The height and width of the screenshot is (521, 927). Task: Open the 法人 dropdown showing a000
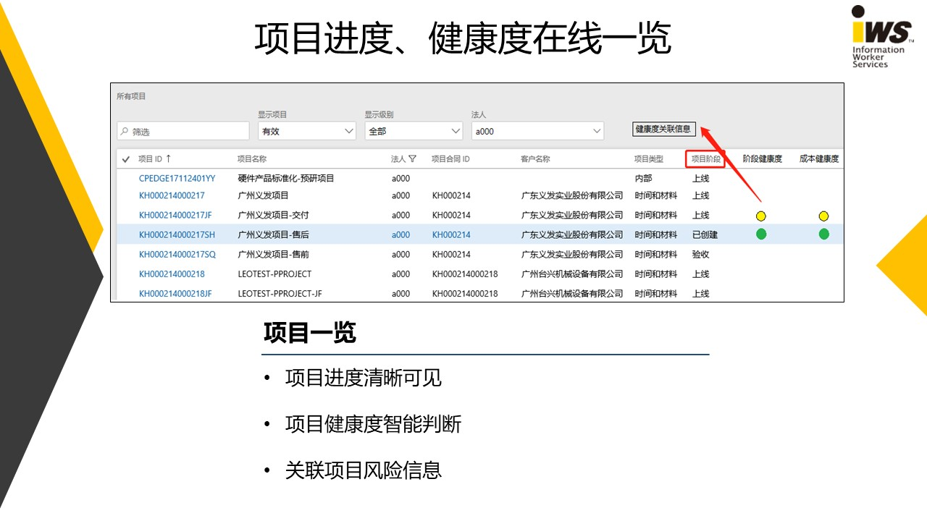[x=537, y=131]
